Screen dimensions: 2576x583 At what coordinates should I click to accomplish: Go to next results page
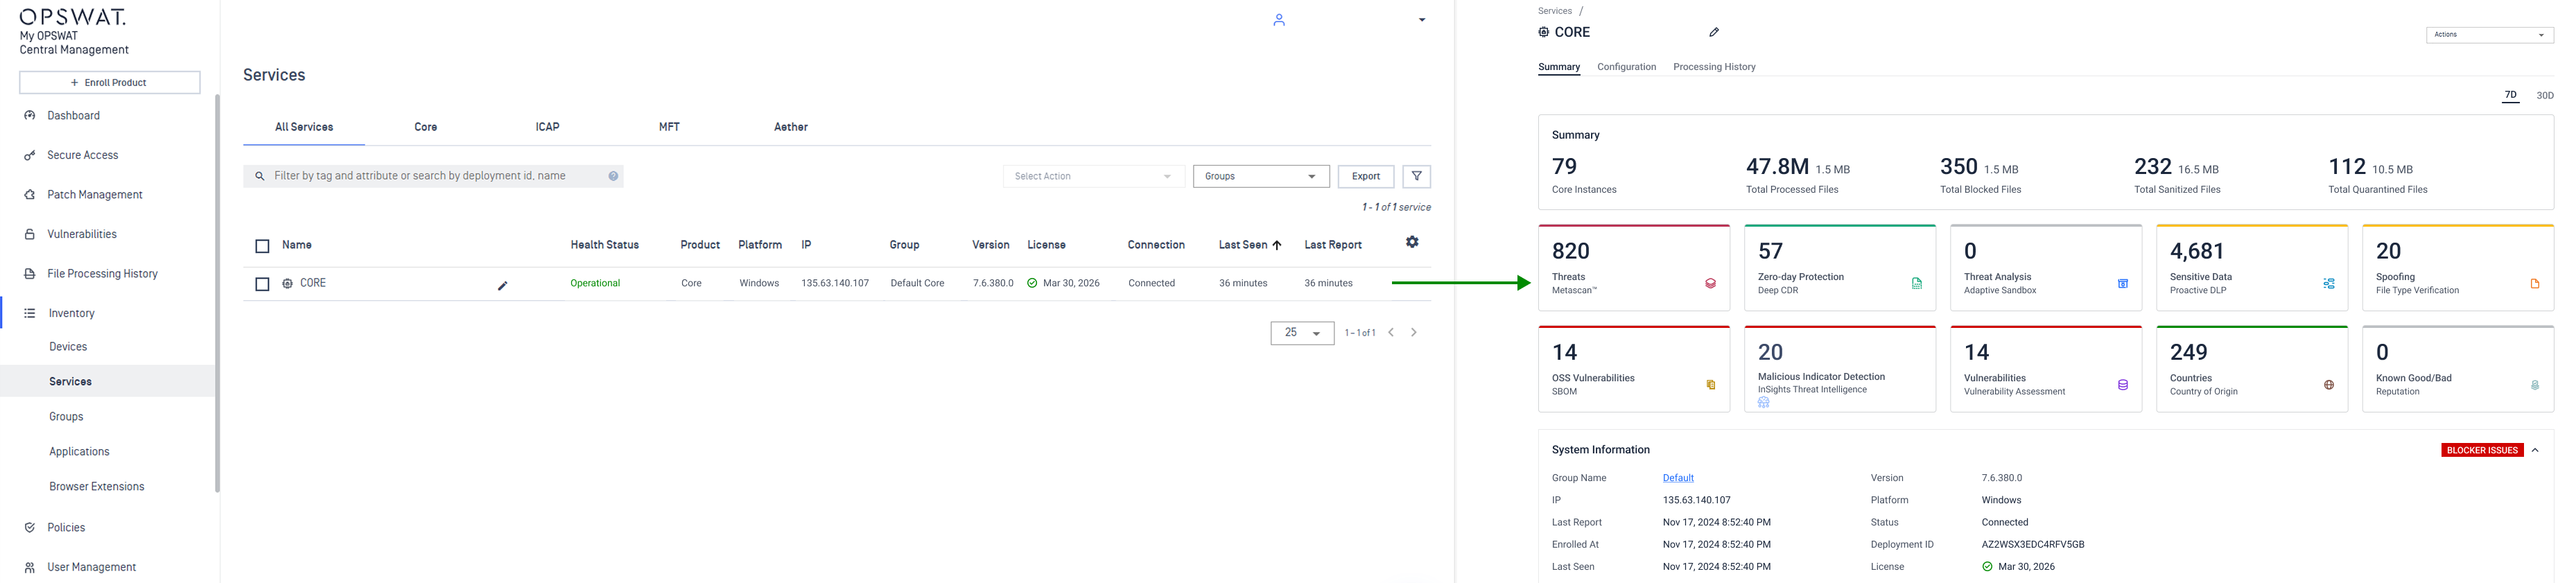tap(1413, 333)
